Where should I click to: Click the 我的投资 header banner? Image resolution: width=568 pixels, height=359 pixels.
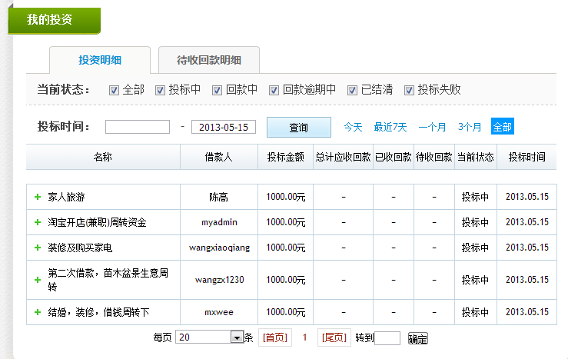tap(55, 20)
